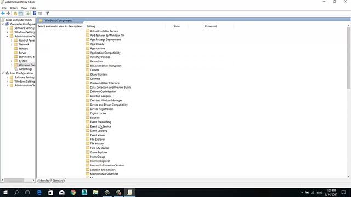The height and width of the screenshot is (197, 351).
Task: Expand the Network tree node
Action: click(12, 44)
